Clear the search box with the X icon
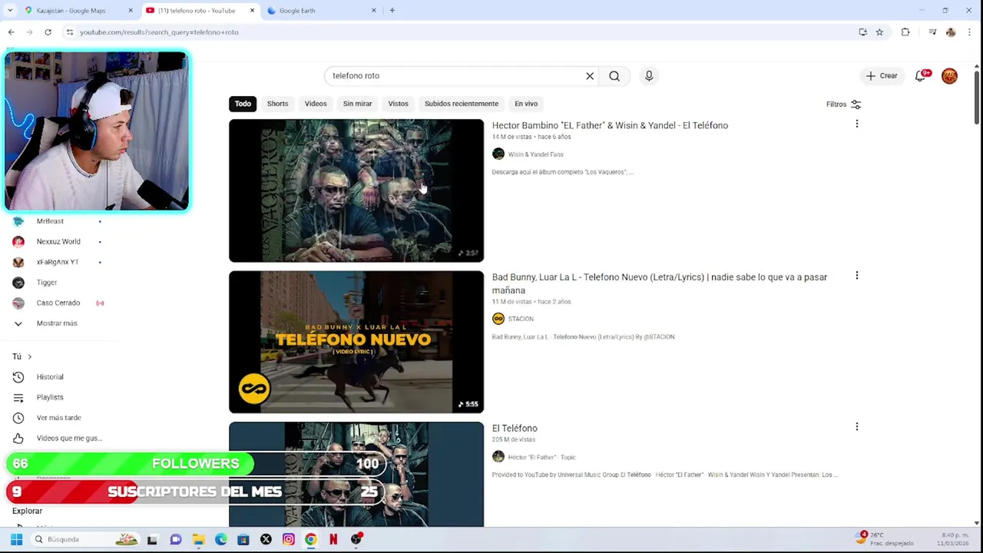This screenshot has height=553, width=983. tap(590, 76)
